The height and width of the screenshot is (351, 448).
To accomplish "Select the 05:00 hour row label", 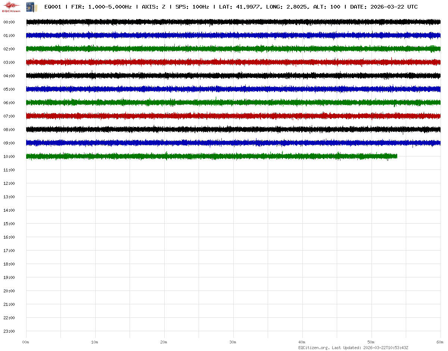I will coord(9,89).
